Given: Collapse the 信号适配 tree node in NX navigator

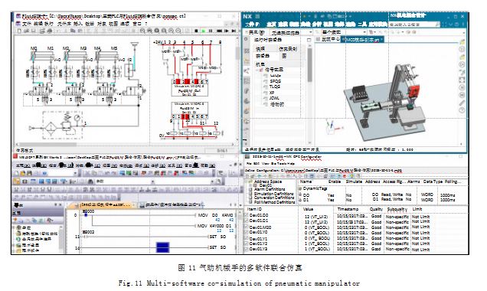Looking at the screenshot, I should [257, 70].
